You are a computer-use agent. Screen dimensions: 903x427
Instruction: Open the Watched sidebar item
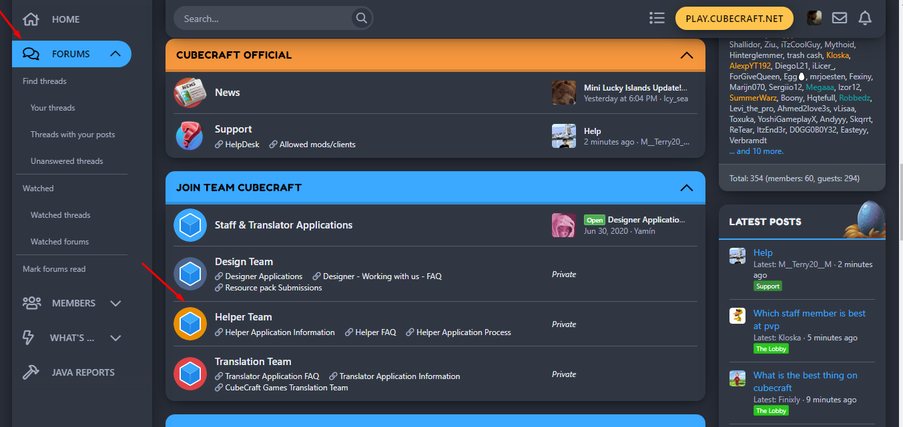[38, 189]
